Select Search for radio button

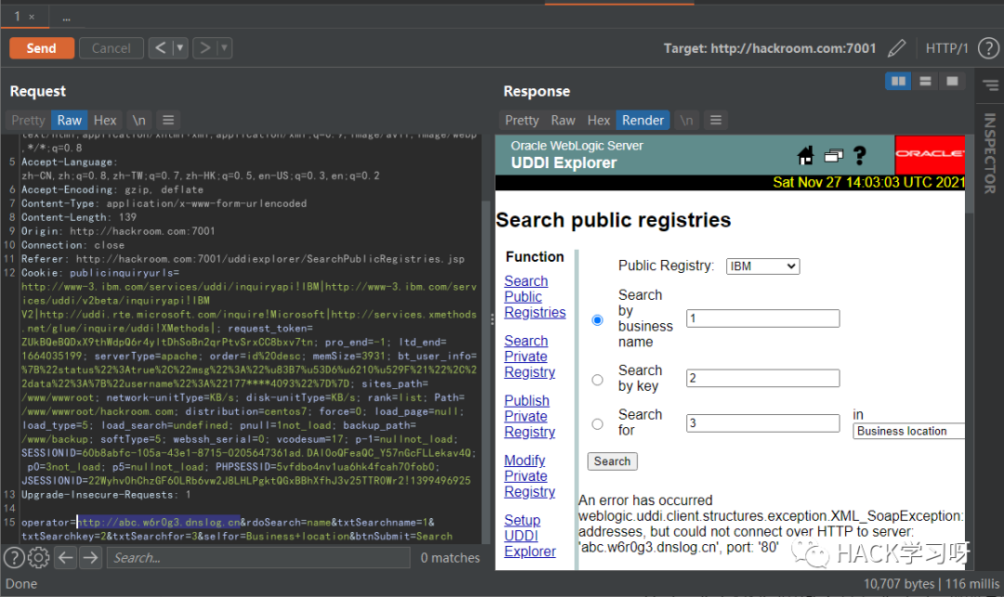point(598,423)
